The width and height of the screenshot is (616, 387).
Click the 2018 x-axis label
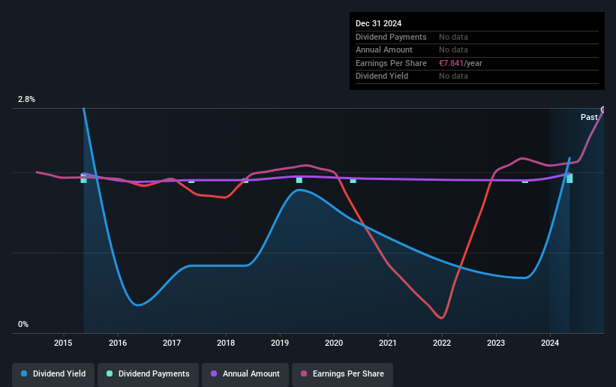(x=226, y=343)
